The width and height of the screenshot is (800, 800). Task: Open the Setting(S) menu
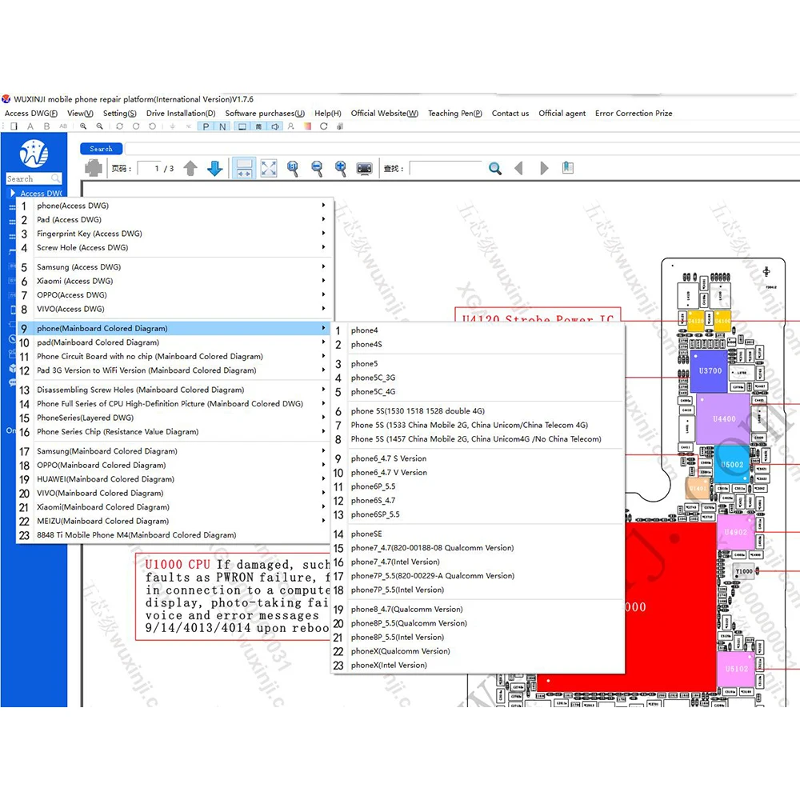(x=119, y=114)
